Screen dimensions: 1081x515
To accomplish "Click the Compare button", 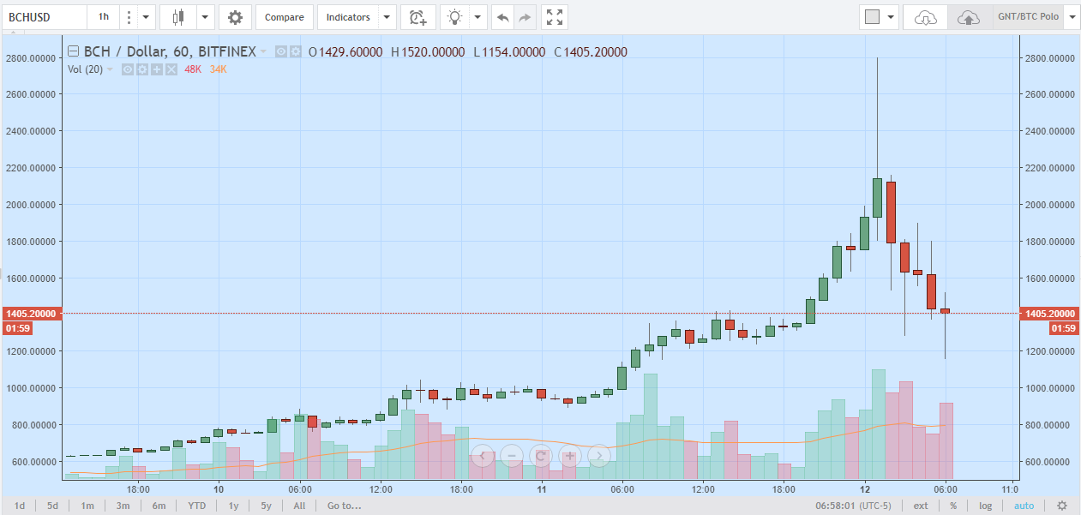I will [x=284, y=17].
